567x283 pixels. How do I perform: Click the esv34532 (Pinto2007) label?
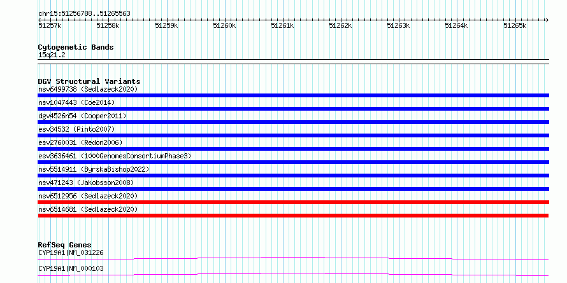coord(76,129)
